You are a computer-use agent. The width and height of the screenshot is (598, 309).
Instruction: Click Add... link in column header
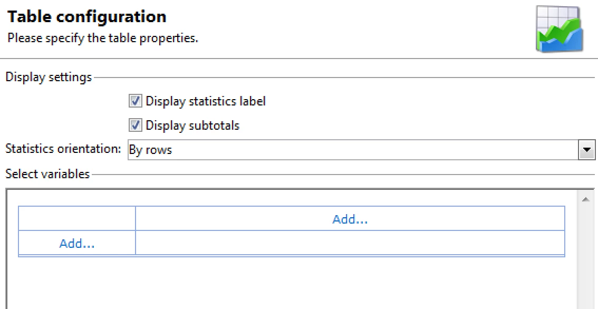click(350, 219)
